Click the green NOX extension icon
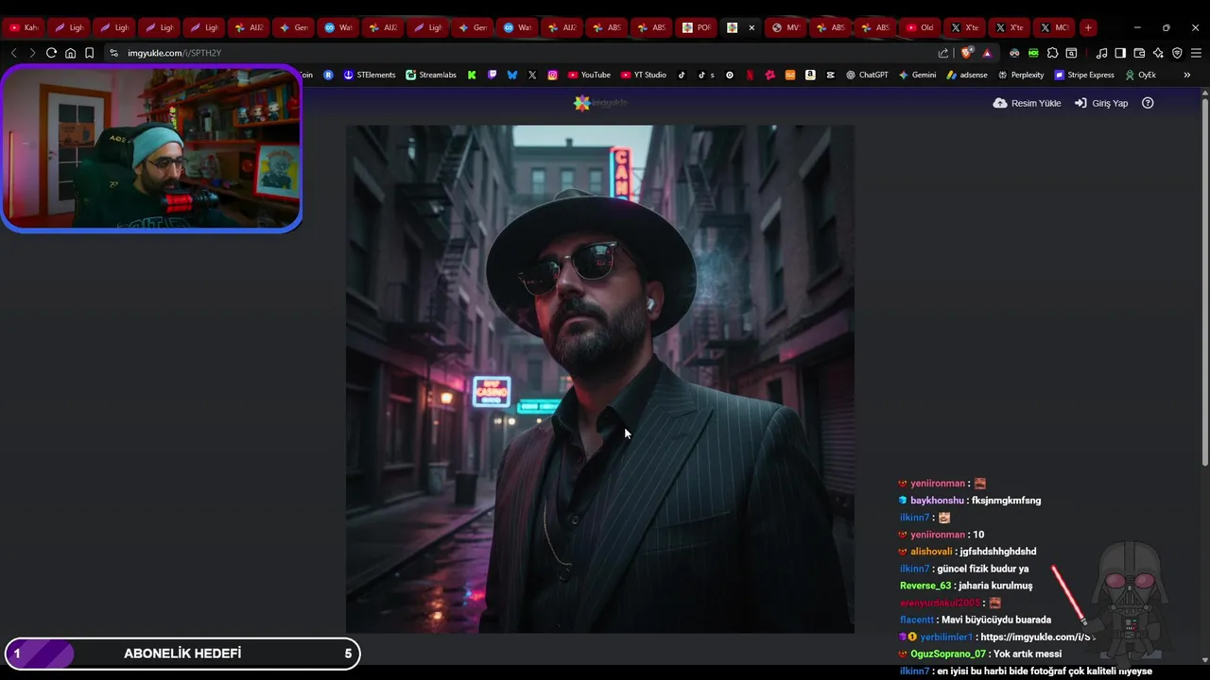This screenshot has height=680, width=1210. 1033,53
